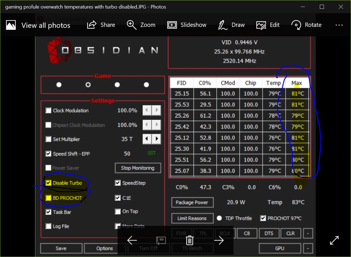
Task: Click the DTS button
Action: (269, 233)
